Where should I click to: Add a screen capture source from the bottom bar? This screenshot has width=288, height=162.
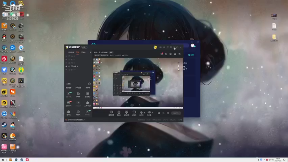coord(111,113)
